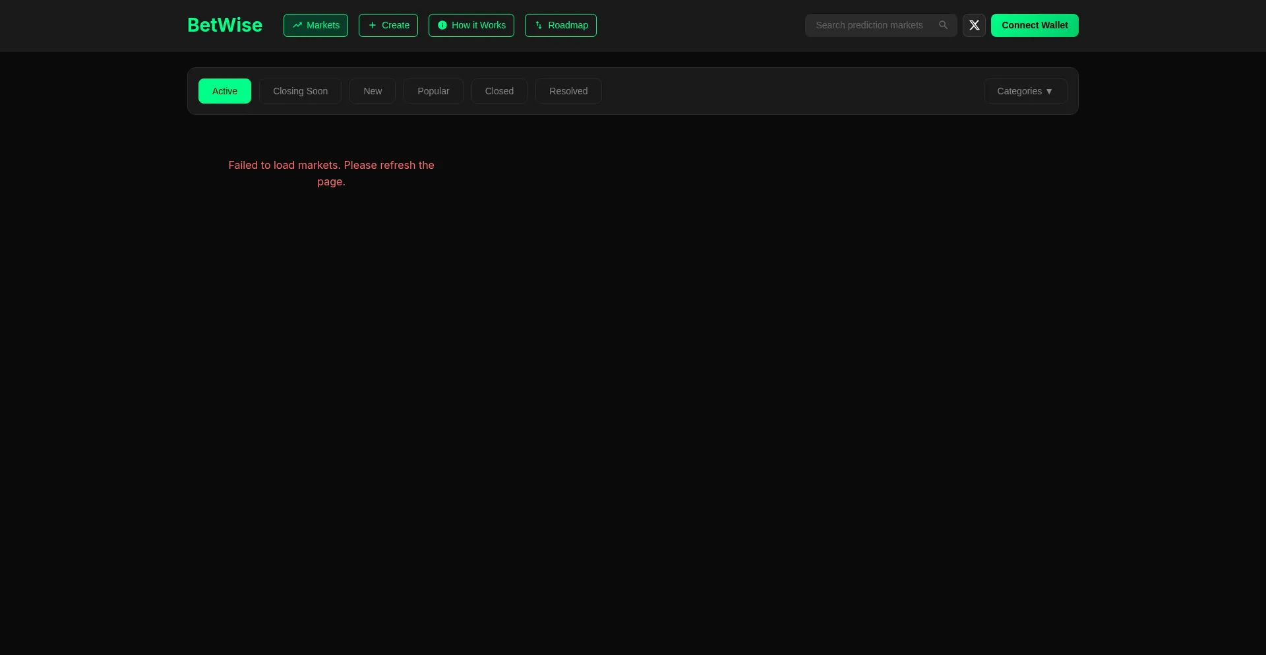The height and width of the screenshot is (655, 1266).
Task: Filter markets by Popular
Action: [x=433, y=91]
